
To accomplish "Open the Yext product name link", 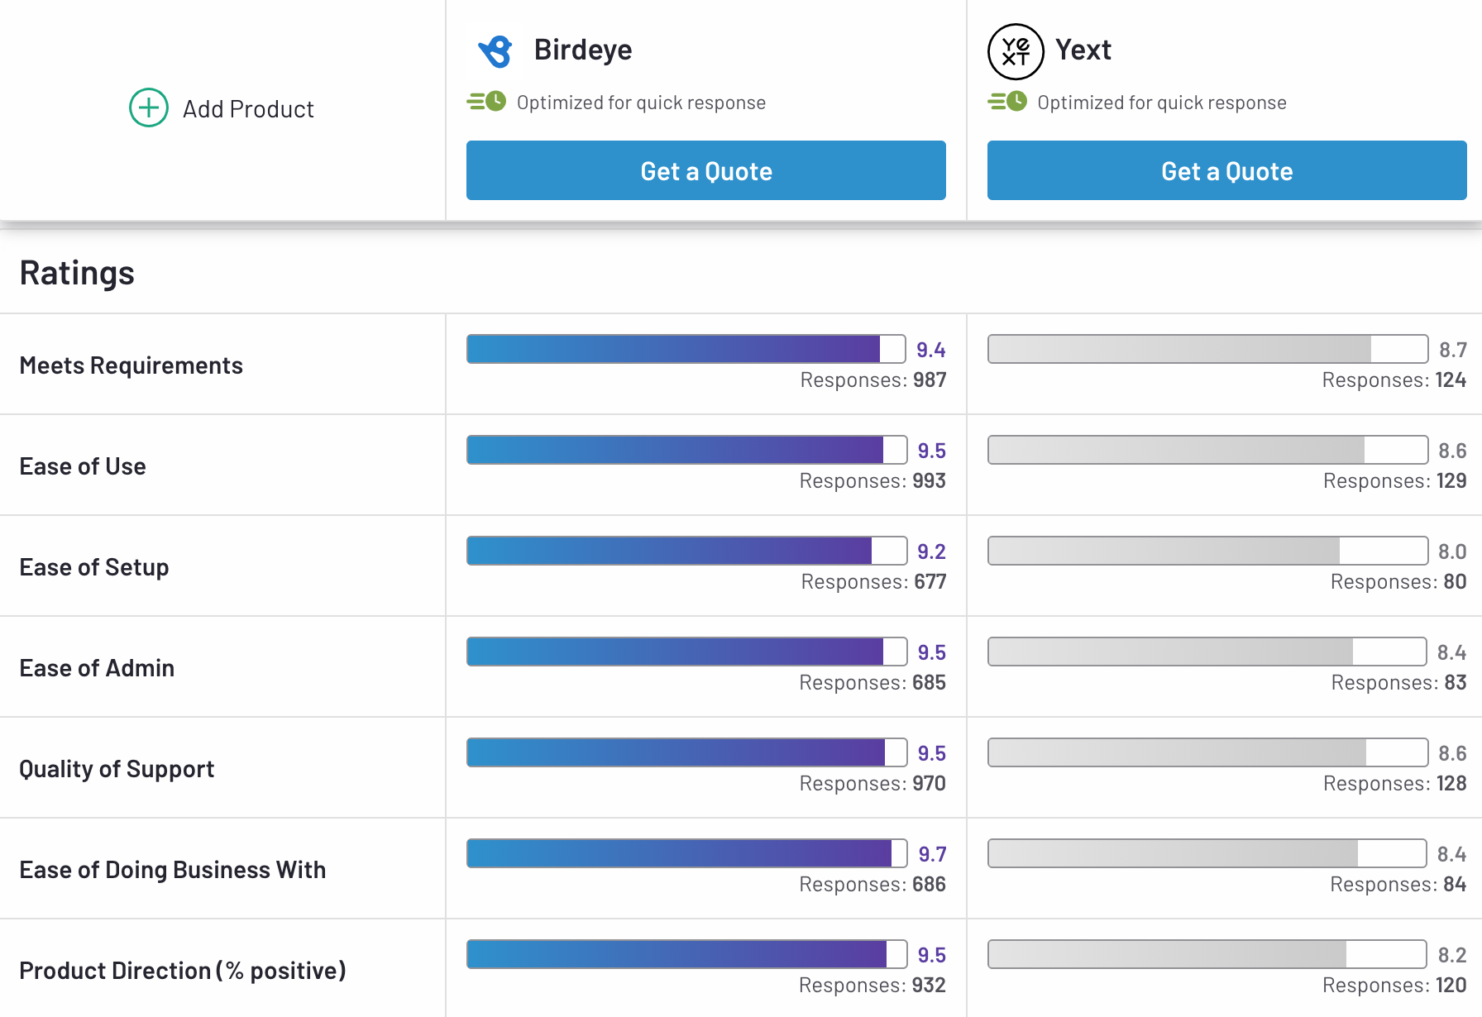I will tap(1083, 50).
